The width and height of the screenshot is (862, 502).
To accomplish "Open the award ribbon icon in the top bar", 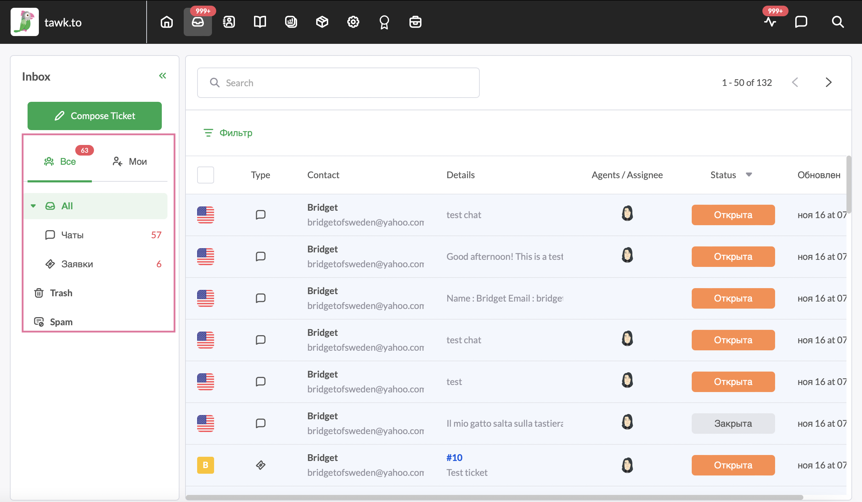I will [x=384, y=22].
